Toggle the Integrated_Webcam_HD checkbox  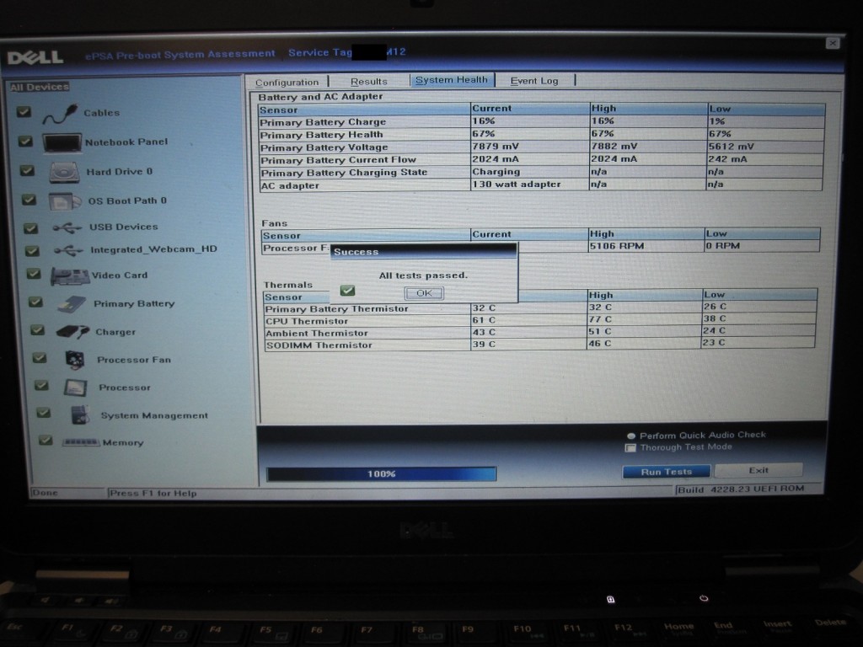click(x=33, y=251)
